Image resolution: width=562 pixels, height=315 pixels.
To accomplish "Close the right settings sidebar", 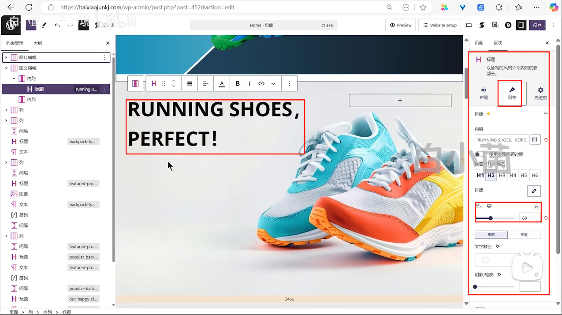I will point(547,43).
